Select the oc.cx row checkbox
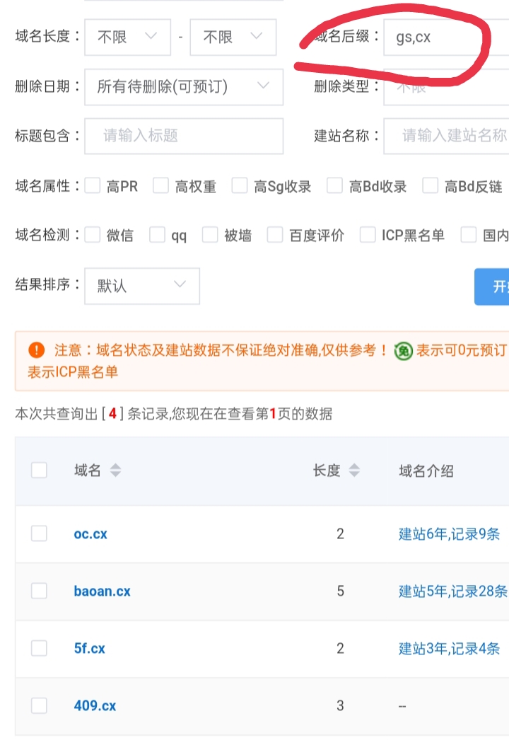The height and width of the screenshot is (745, 509). point(39,533)
